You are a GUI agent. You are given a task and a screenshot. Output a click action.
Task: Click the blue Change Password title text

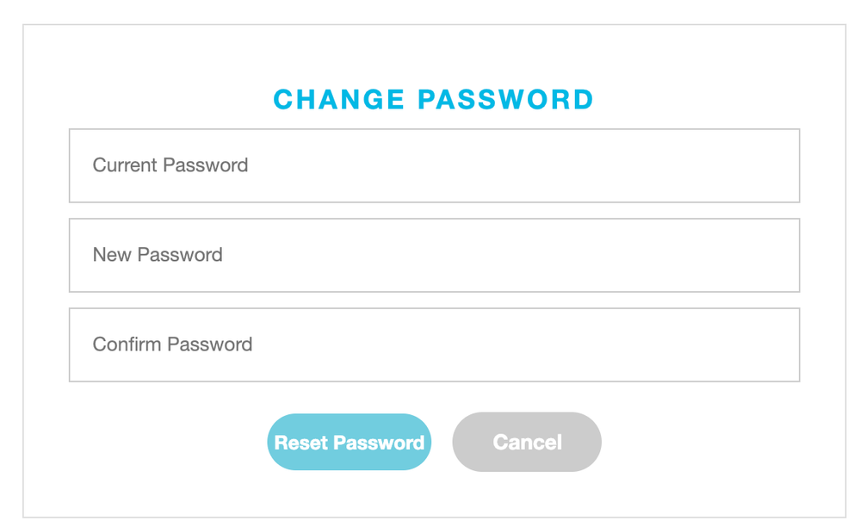(434, 99)
